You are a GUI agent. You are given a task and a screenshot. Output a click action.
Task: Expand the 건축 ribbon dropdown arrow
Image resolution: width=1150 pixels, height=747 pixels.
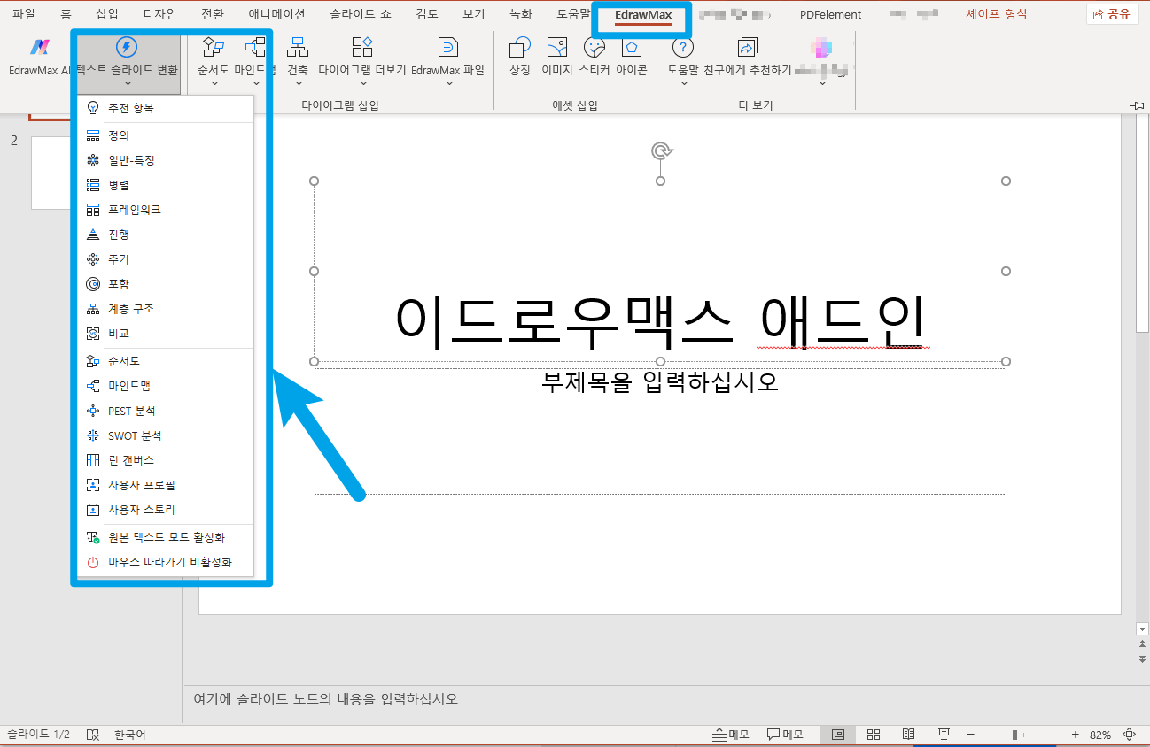click(299, 84)
